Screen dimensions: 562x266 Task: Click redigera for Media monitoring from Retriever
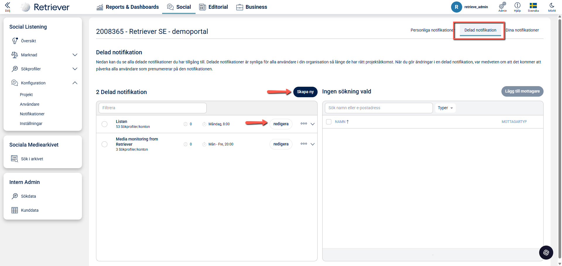tap(281, 144)
